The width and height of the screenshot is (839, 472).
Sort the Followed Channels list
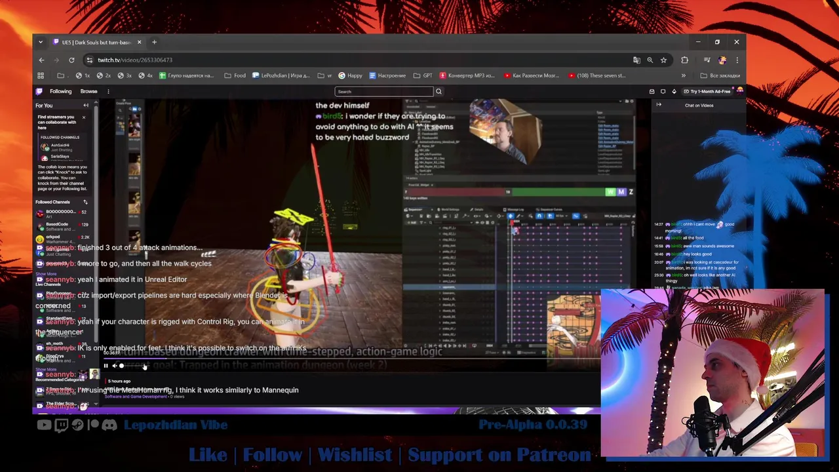(85, 202)
